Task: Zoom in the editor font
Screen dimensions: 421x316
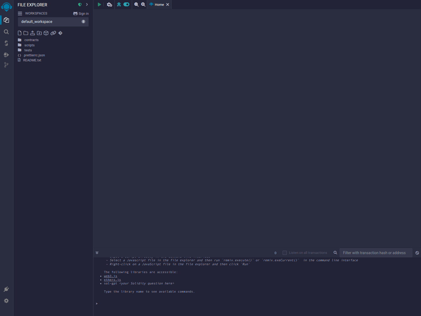Action: [x=143, y=4]
